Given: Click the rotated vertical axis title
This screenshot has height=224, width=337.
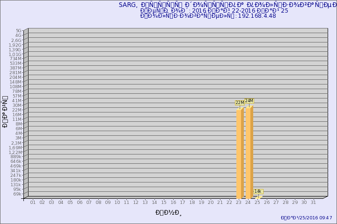Looking at the screenshot, I should [x=5, y=112].
